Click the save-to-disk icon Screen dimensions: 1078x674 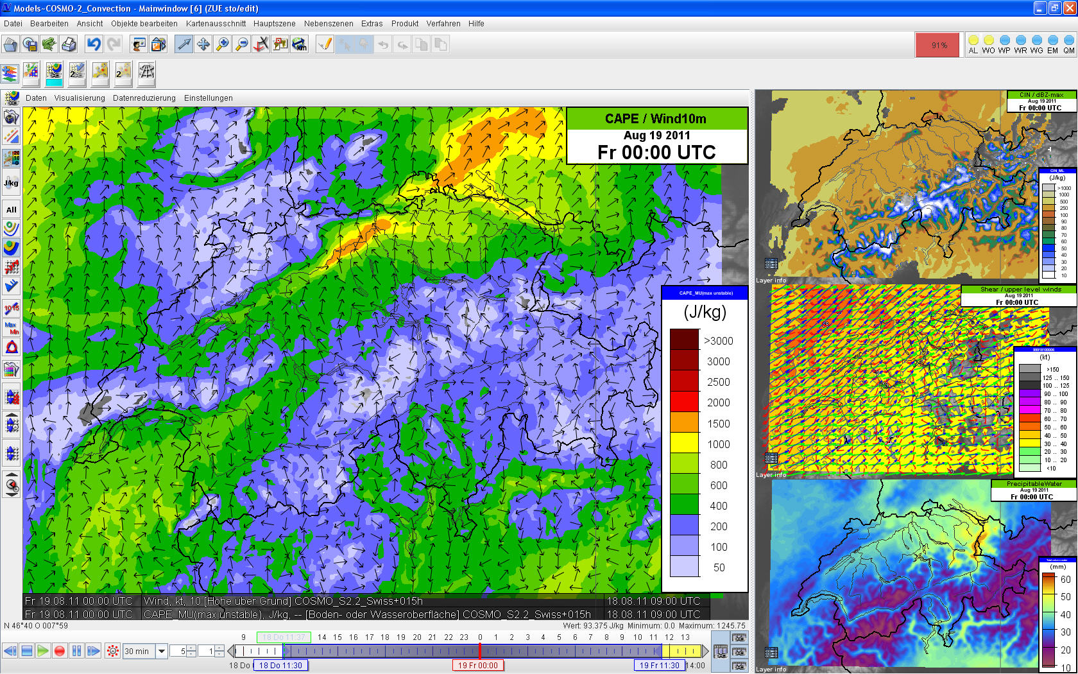click(30, 44)
